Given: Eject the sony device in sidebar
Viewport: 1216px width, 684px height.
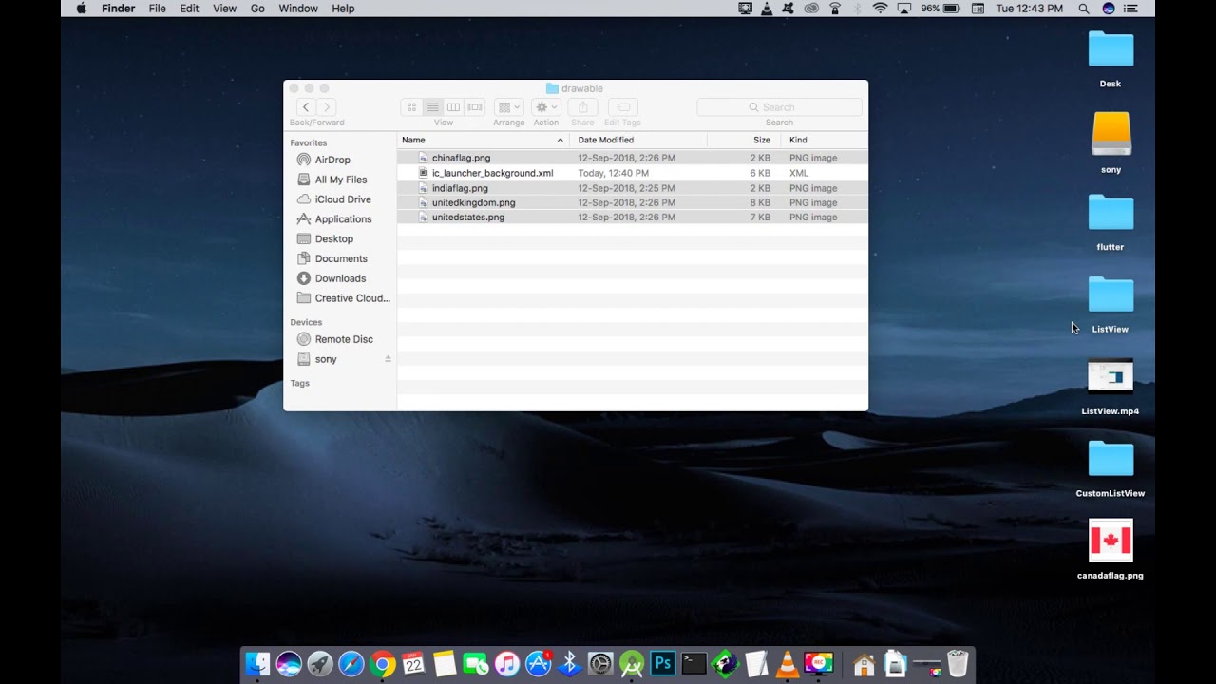Looking at the screenshot, I should click(x=388, y=359).
